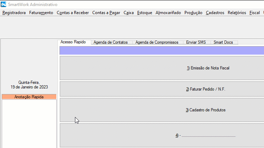This screenshot has height=148, width=264.
Task: Click the SmartWork app icon in title bar
Action: coord(4,5)
